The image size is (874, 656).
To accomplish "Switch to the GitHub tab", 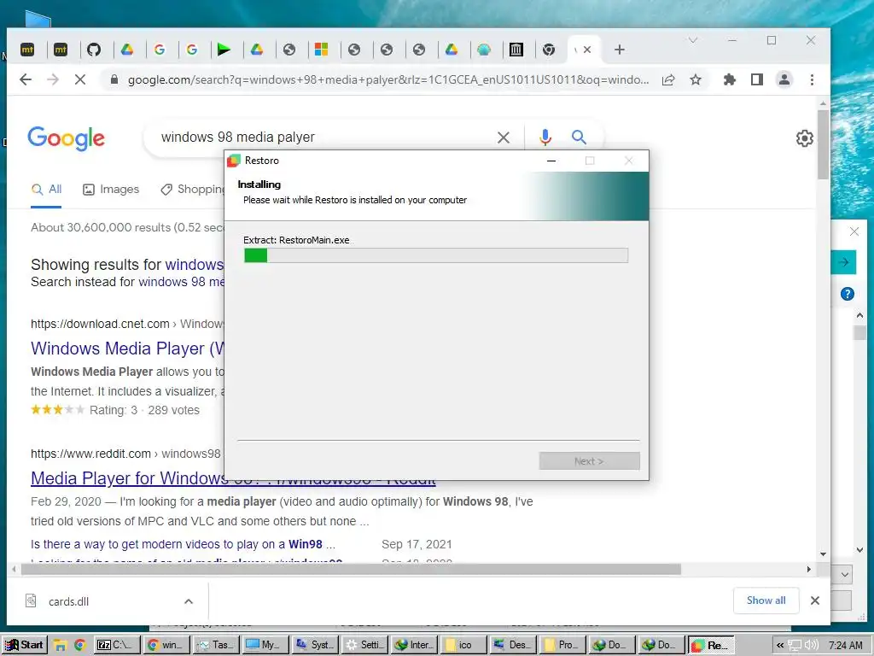I will click(94, 50).
